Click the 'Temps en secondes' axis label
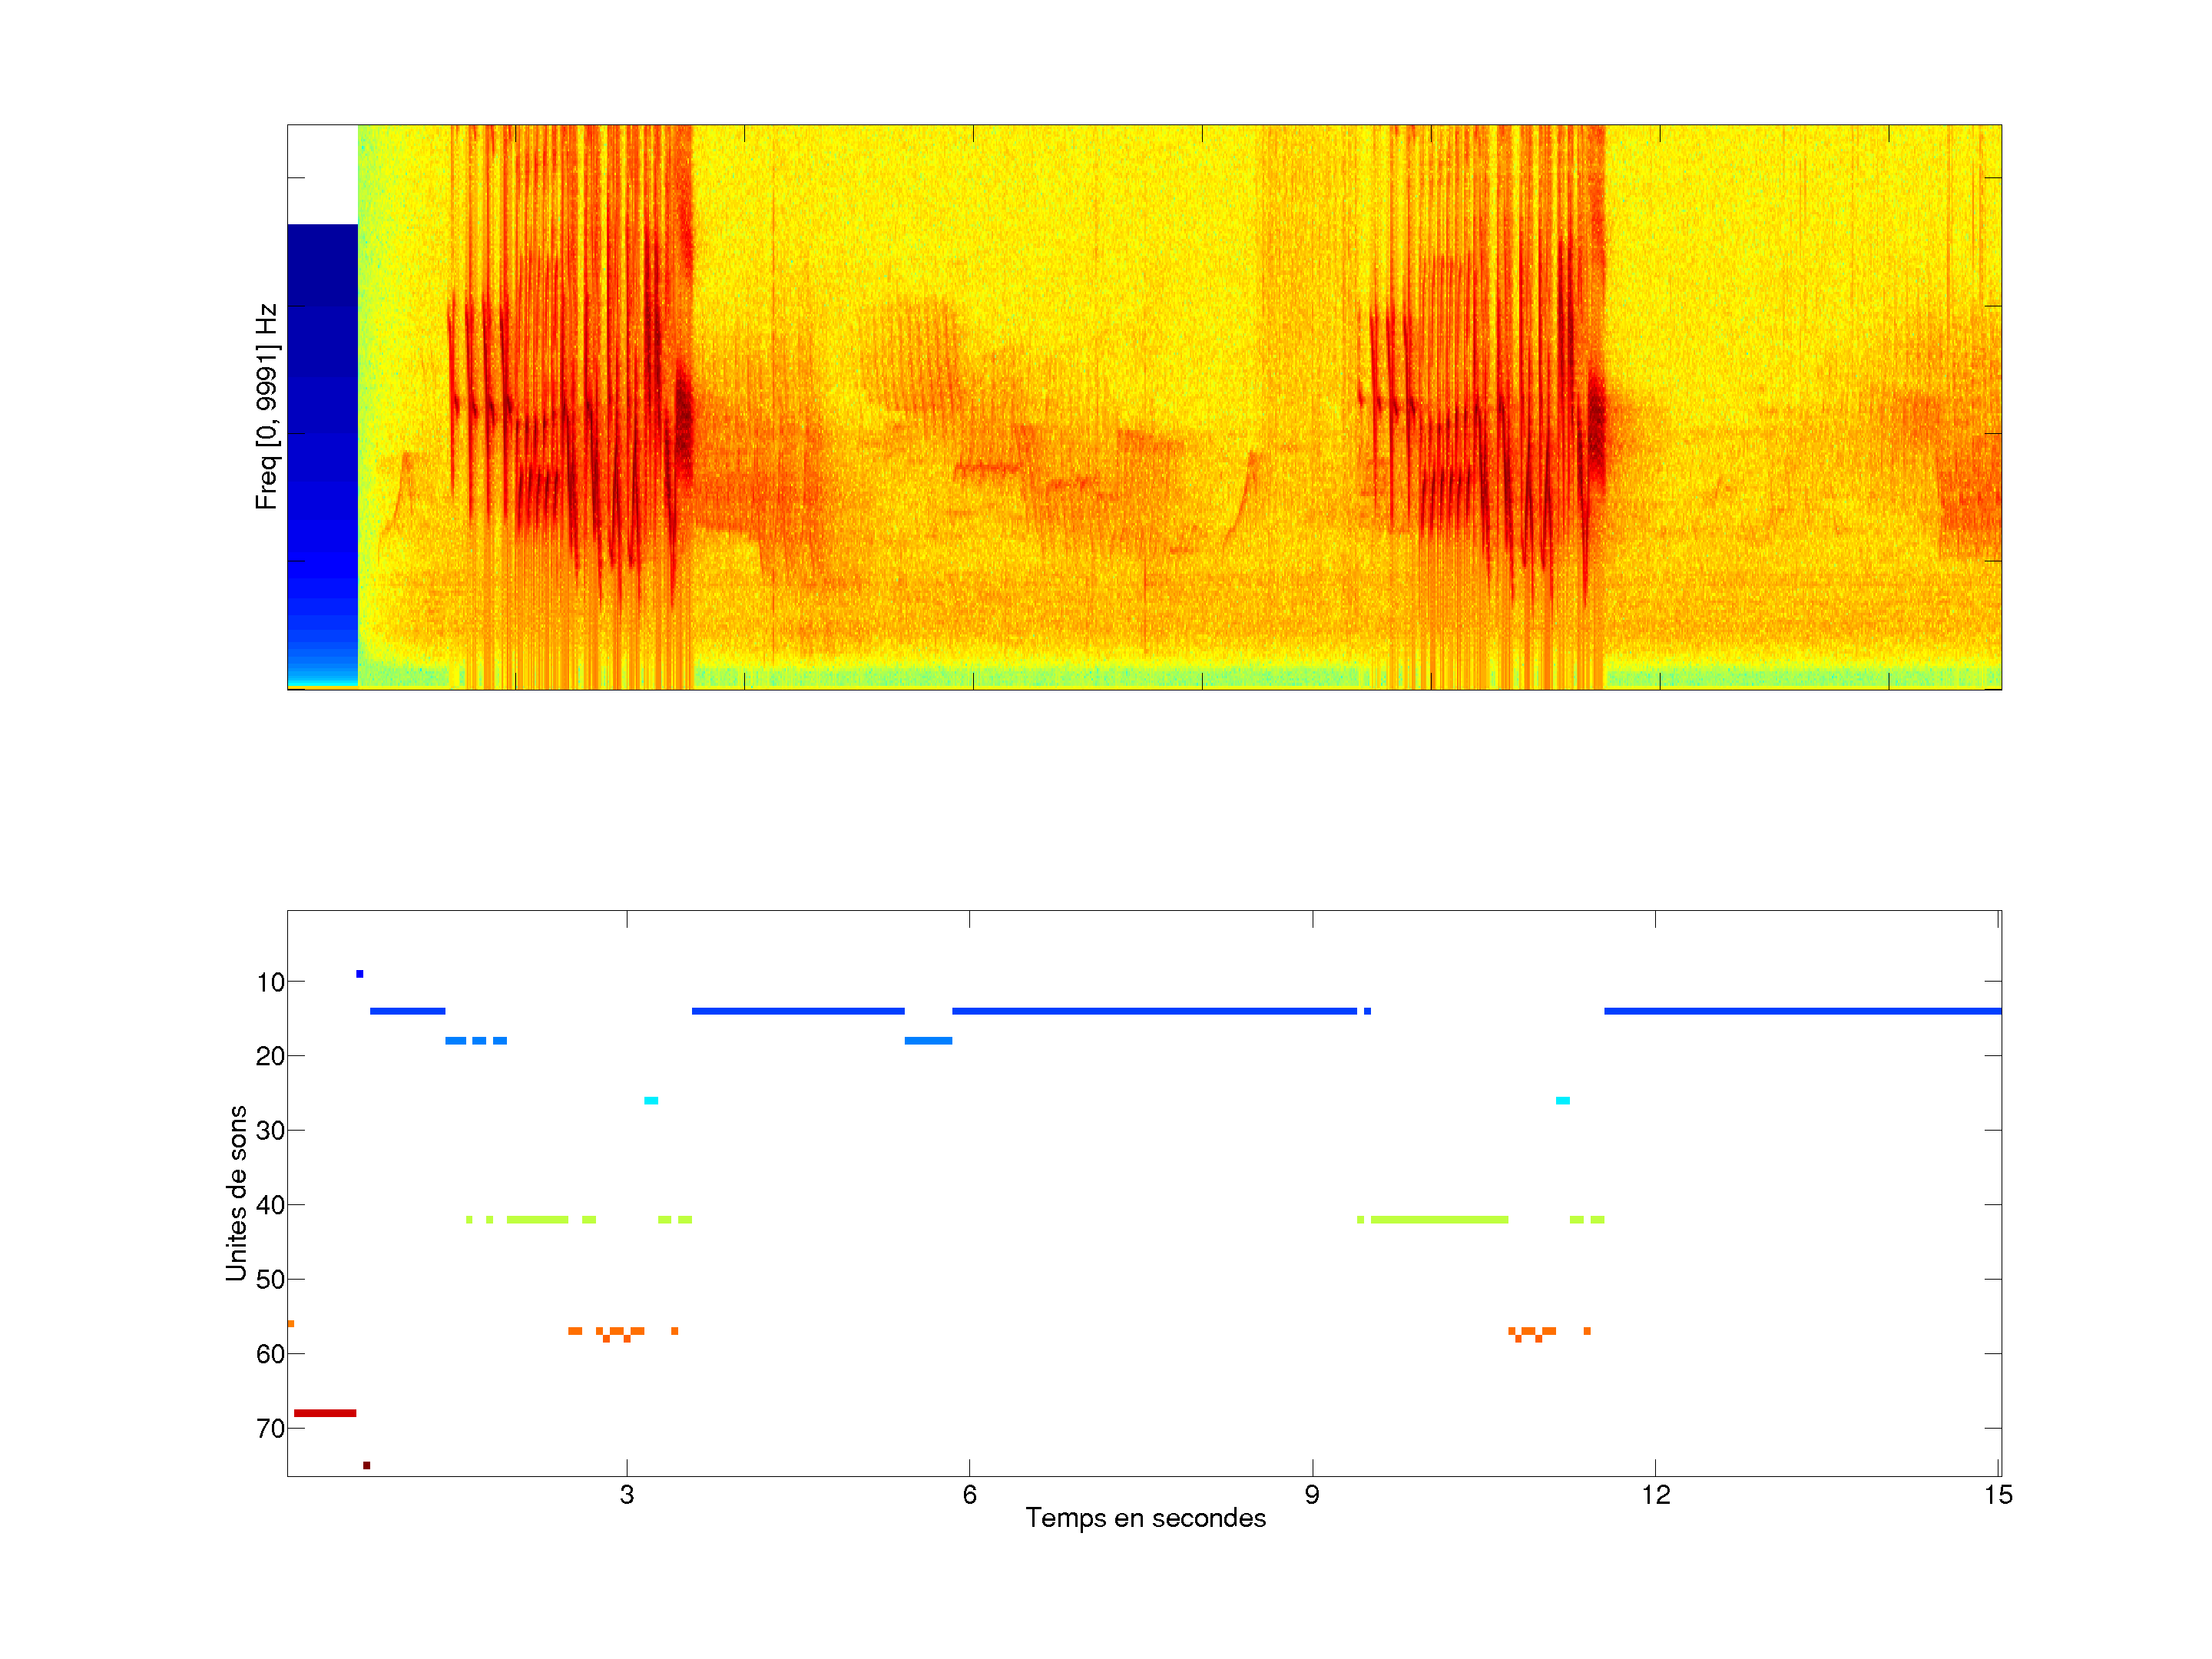This screenshot has height=1659, width=2212. 1145,1518
